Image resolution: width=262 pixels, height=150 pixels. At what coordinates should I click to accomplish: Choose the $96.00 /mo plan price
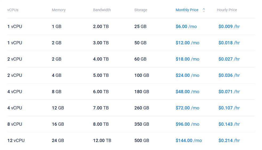[187, 124]
